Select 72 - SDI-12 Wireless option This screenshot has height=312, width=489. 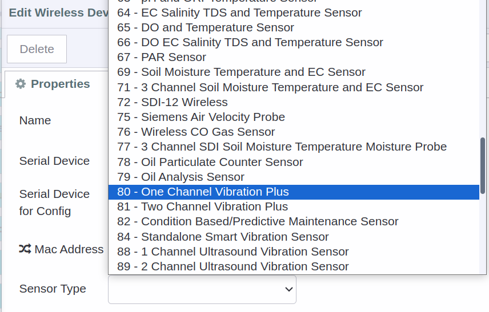coord(294,102)
